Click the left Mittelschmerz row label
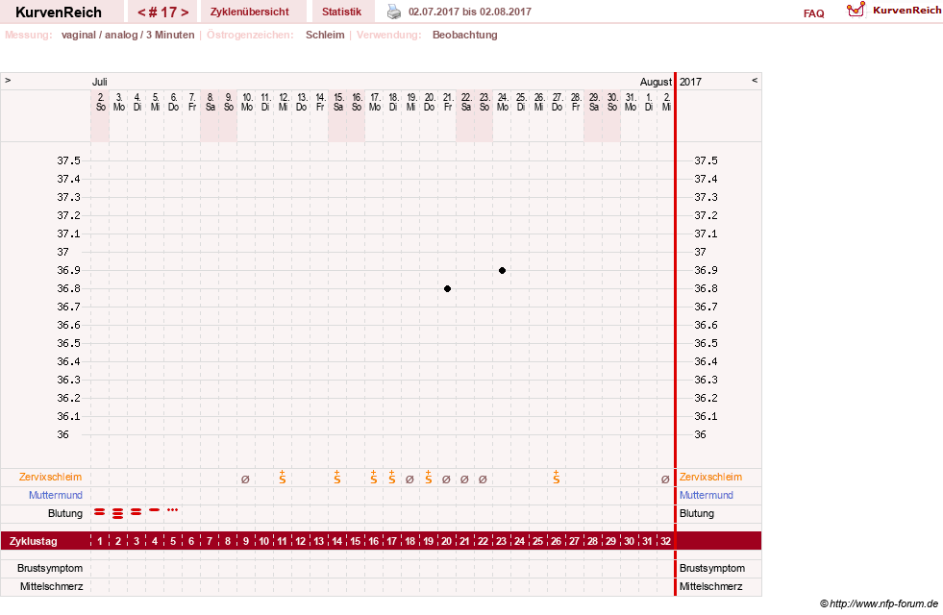 (52, 586)
